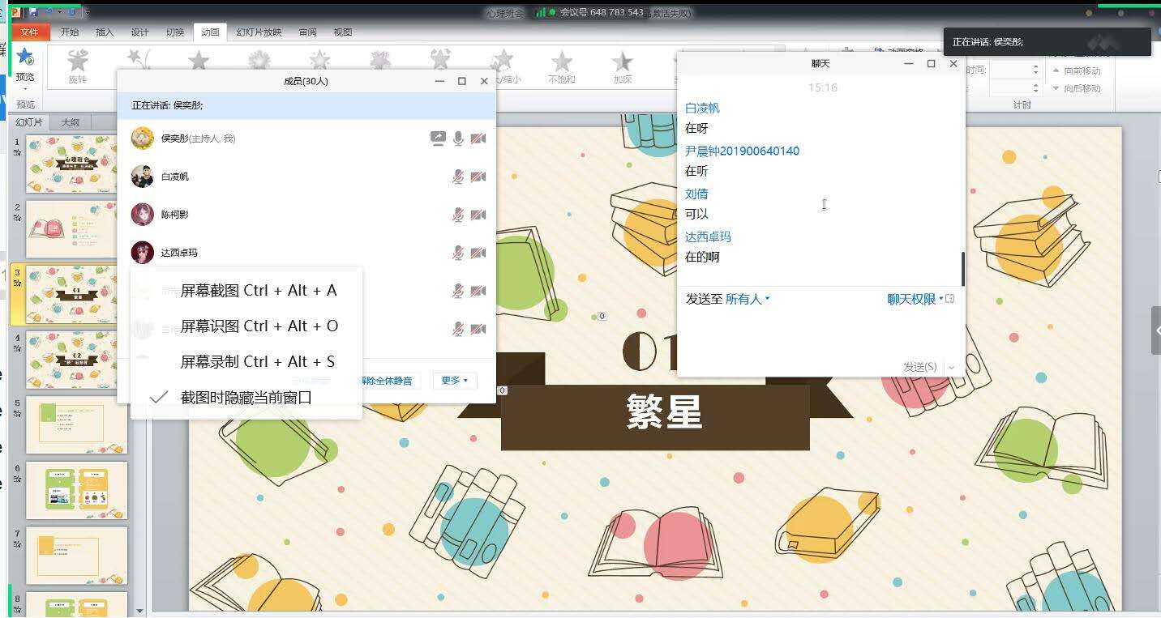This screenshot has height=618, width=1161.
Task: Click the 繁星 title text box on slide
Action: (663, 412)
